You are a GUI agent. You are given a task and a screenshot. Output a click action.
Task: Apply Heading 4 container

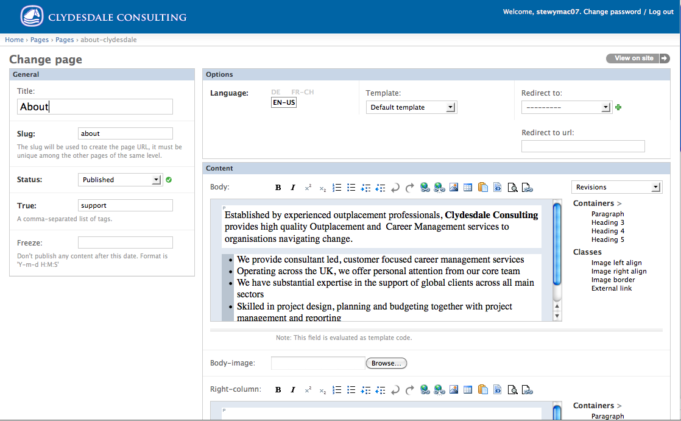click(608, 231)
